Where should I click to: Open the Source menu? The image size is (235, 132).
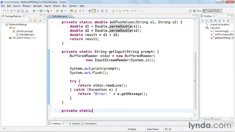click(17, 6)
